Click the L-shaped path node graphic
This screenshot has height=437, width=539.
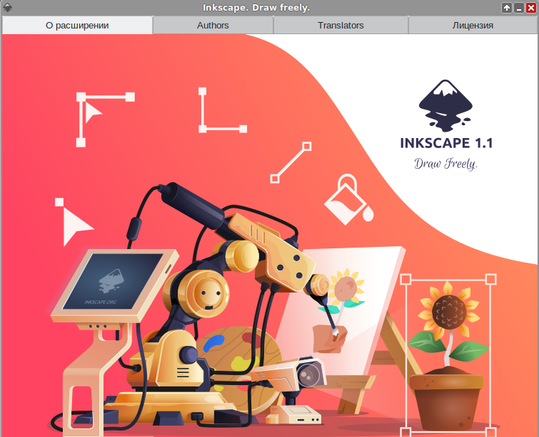[222, 110]
